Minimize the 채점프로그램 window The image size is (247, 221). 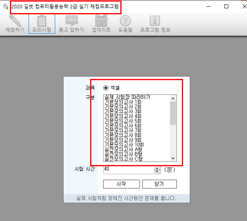[208, 6]
